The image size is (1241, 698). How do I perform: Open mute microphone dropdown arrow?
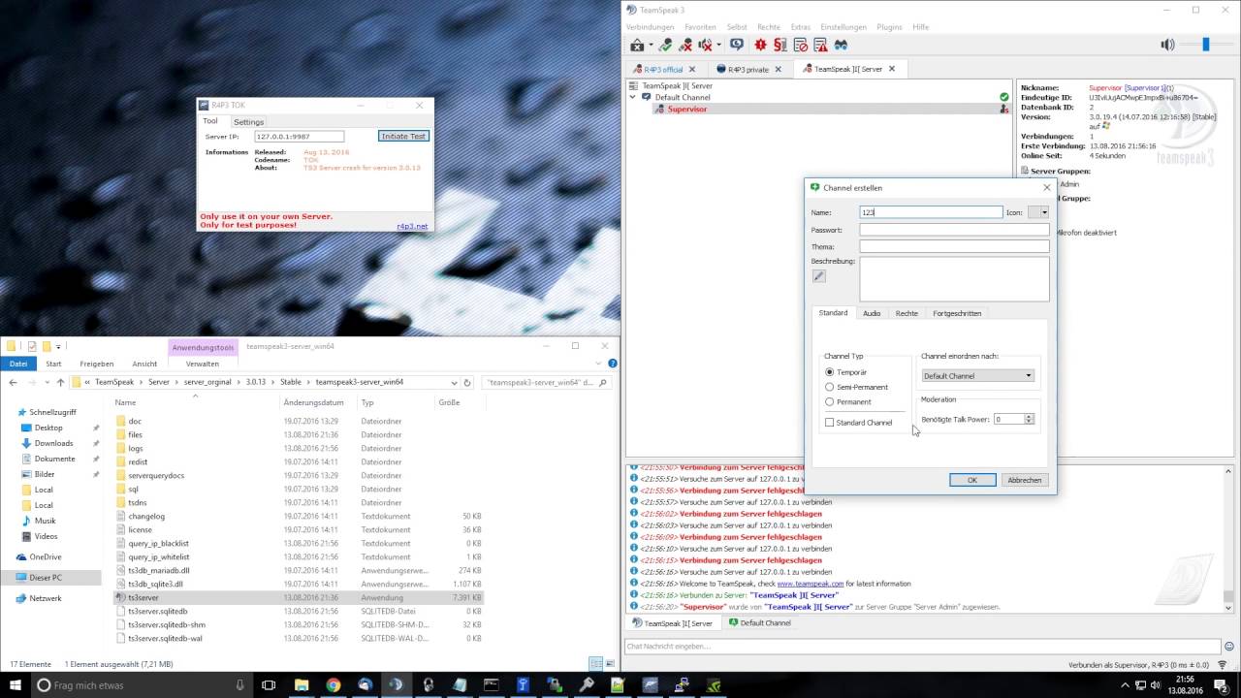[718, 45]
